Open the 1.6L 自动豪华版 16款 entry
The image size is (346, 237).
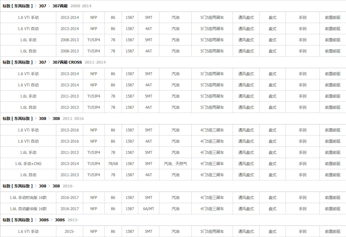28,209
